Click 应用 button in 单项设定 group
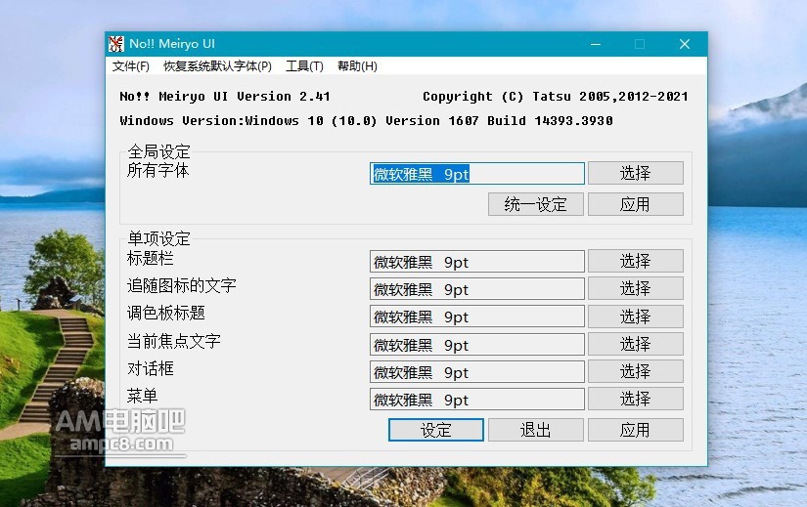The image size is (807, 507). coord(636,430)
